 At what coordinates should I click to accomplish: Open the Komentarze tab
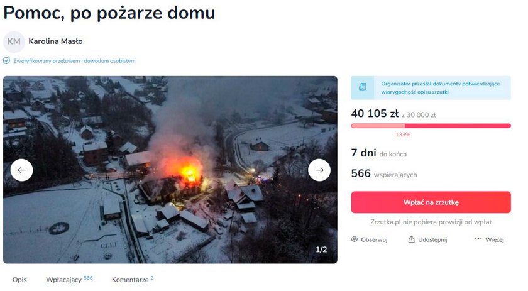pos(133,279)
